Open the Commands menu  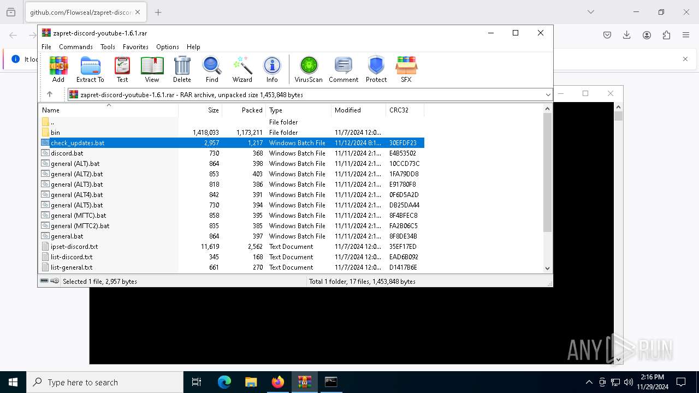pyautogui.click(x=76, y=47)
